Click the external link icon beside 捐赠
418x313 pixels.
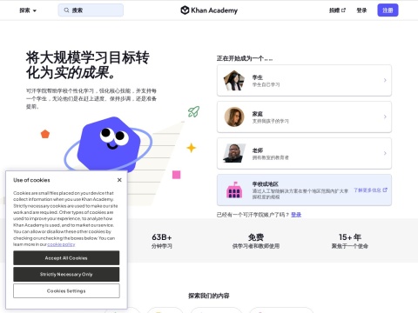[344, 10]
